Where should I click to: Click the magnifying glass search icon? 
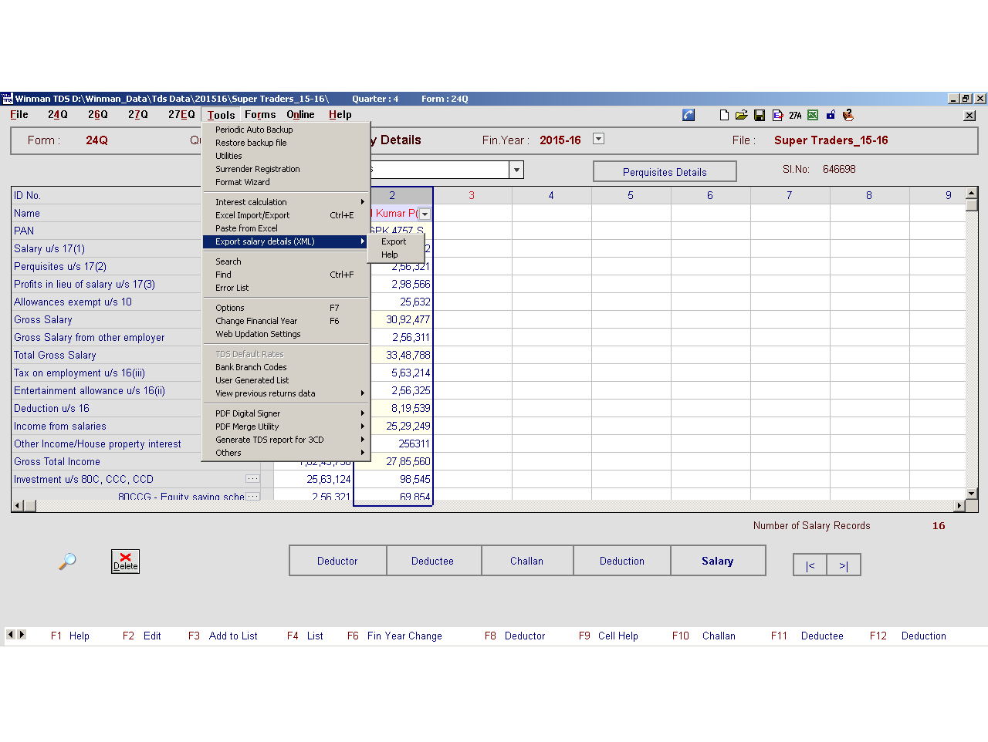67,562
